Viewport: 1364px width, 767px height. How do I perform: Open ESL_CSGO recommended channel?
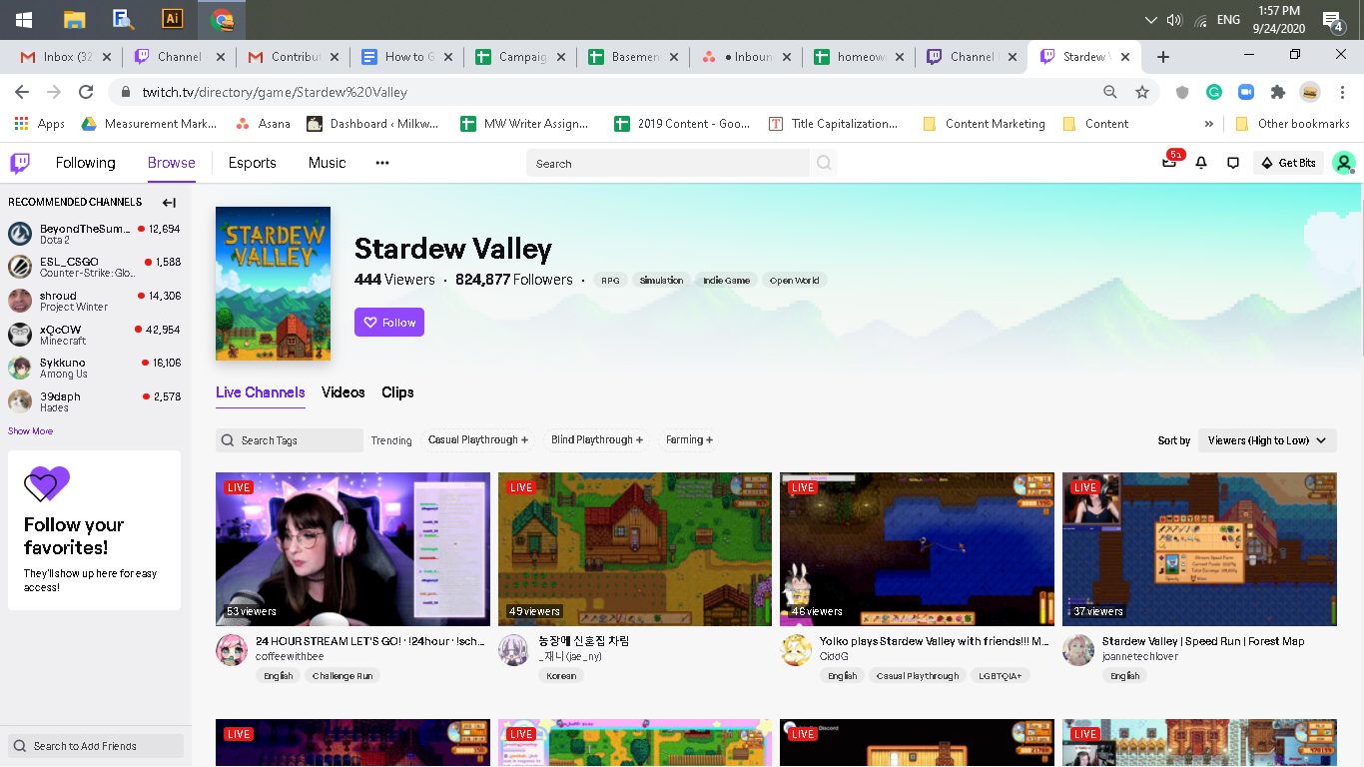coord(95,267)
